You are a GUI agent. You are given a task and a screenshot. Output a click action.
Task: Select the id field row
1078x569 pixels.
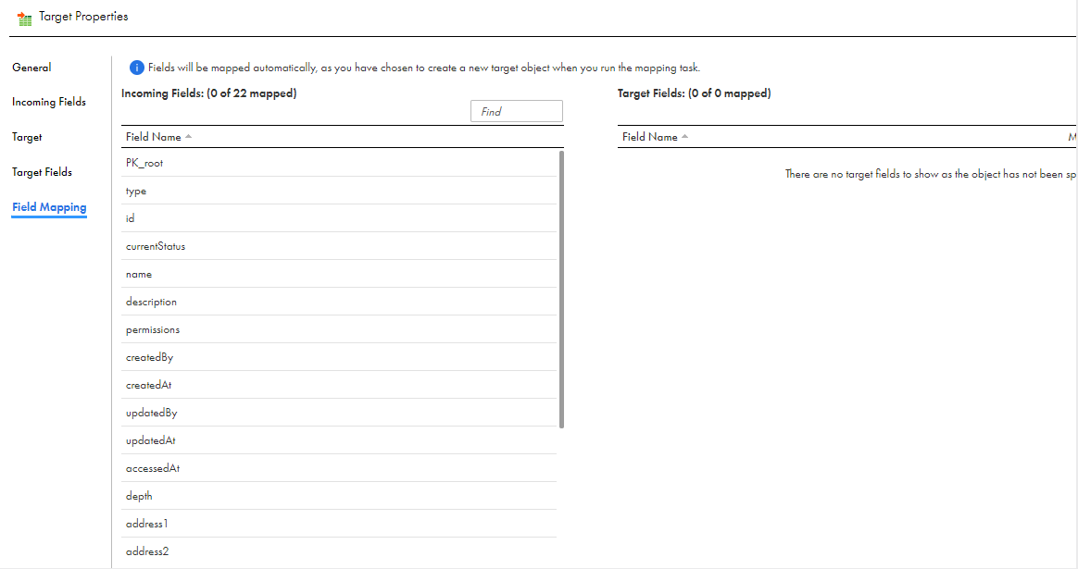coord(339,218)
